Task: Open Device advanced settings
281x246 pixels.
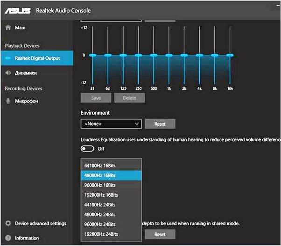Action: [x=37, y=223]
